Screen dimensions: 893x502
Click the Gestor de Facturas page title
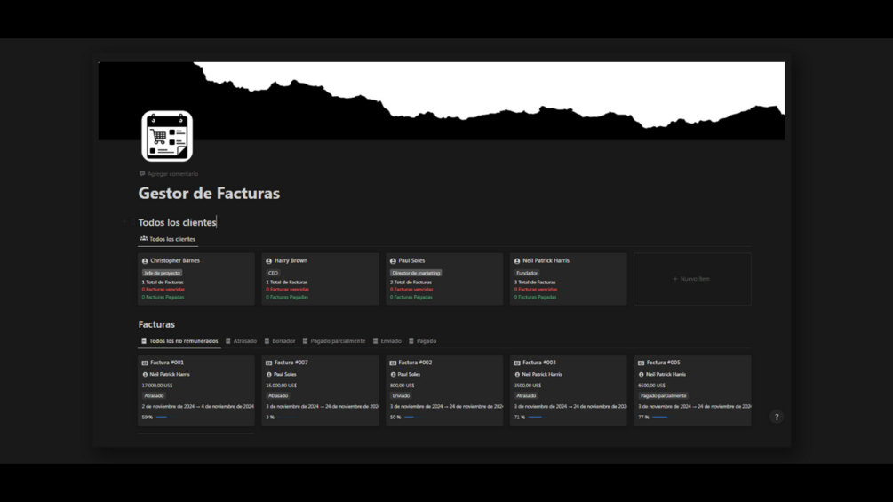point(209,193)
